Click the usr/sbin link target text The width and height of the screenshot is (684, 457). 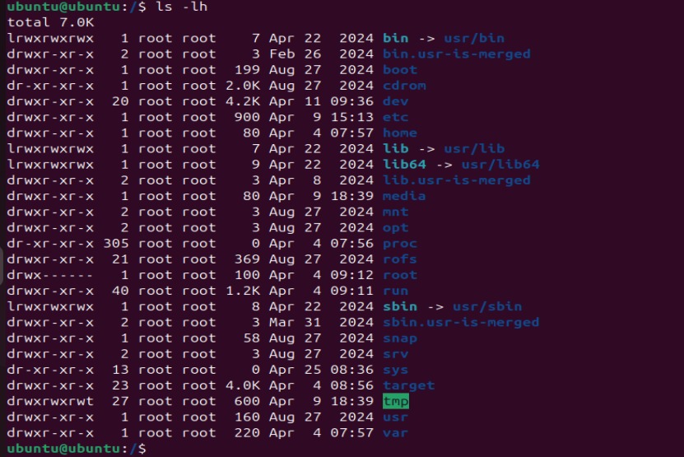coord(487,306)
